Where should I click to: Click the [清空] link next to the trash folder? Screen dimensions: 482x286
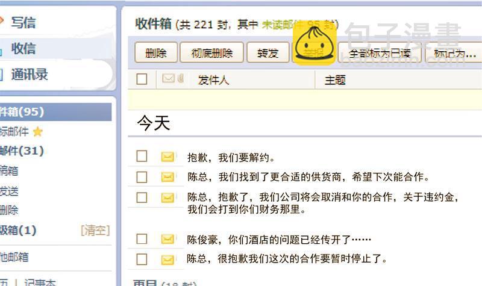[x=95, y=231]
